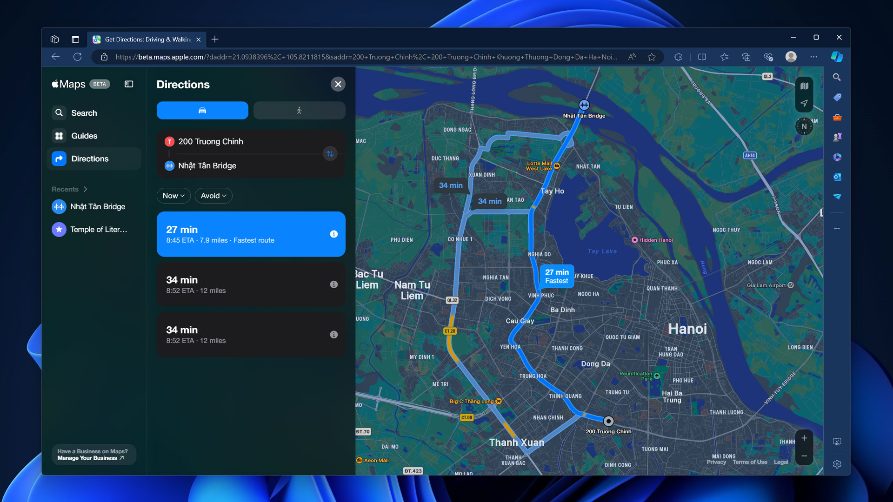Select the 34 min route below the fastest route
The width and height of the screenshot is (893, 502).
pyautogui.click(x=251, y=284)
